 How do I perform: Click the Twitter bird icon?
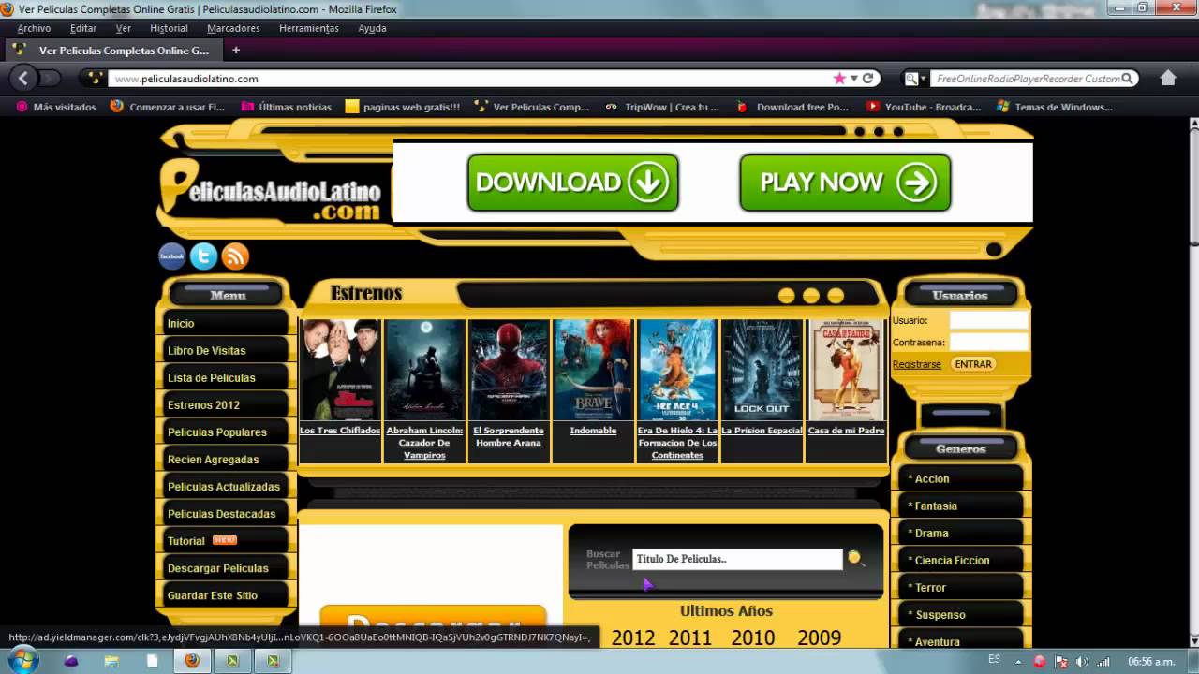[x=203, y=256]
